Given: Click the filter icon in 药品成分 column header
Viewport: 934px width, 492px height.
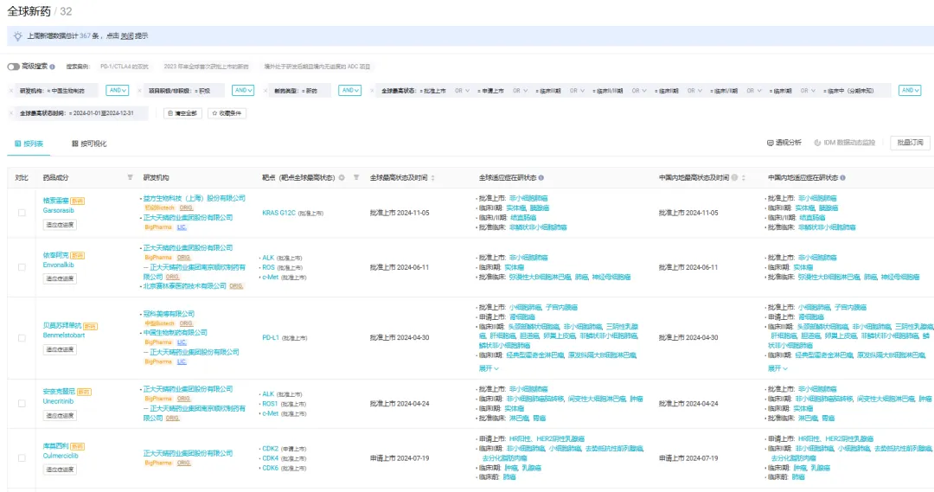Looking at the screenshot, I should point(131,177).
